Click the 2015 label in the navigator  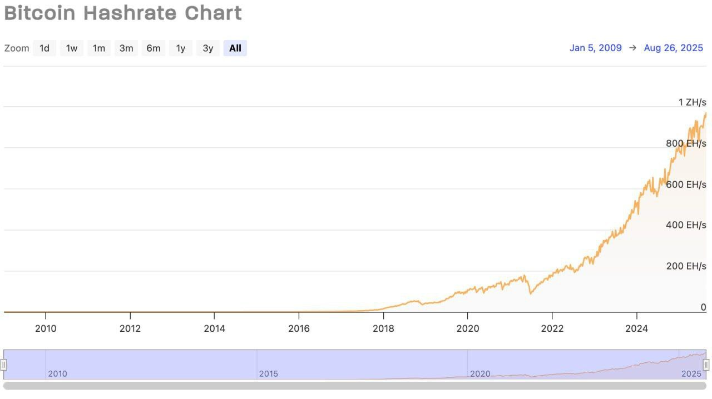(x=269, y=374)
